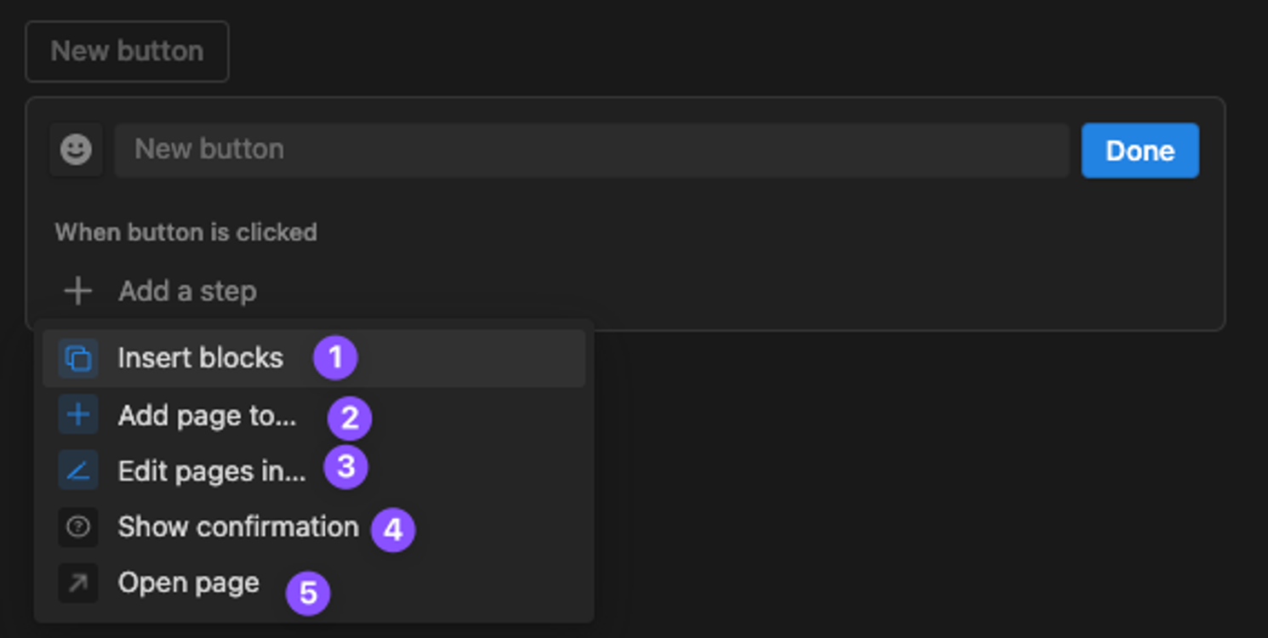Image resolution: width=1268 pixels, height=638 pixels.
Task: Focus the New button name text field
Action: 591,150
